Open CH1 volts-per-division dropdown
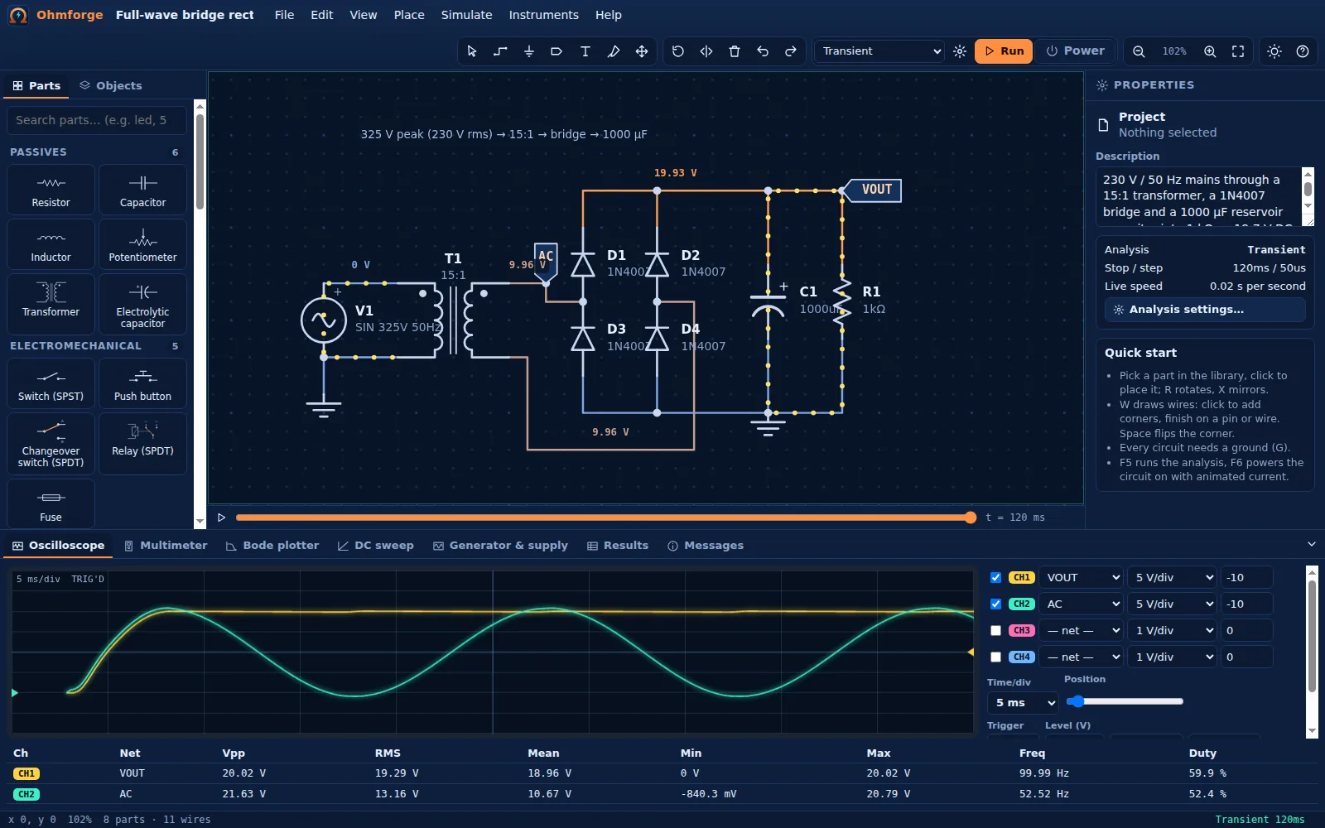Screen dimensions: 1325x828 [1173, 578]
